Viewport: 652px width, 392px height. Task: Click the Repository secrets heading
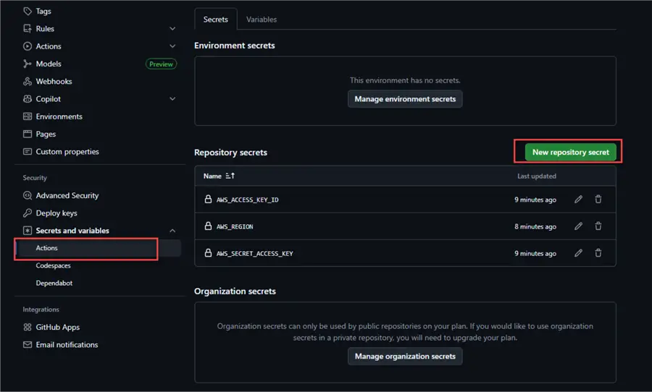(230, 153)
